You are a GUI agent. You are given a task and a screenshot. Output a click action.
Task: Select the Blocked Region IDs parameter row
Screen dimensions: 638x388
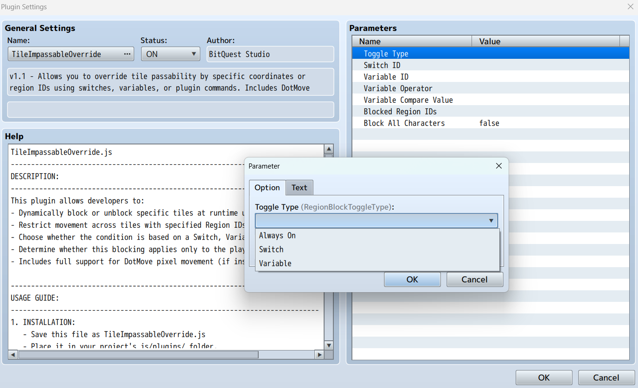(491, 112)
